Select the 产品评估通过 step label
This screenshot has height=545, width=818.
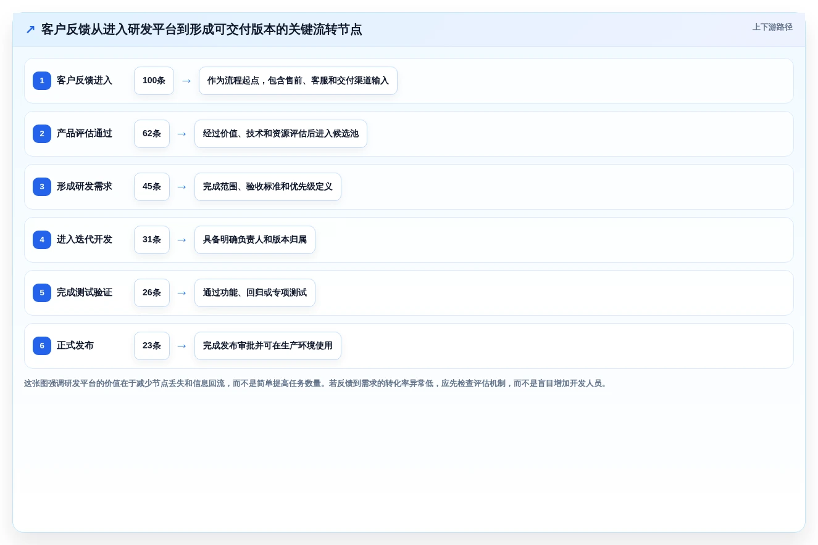pyautogui.click(x=85, y=134)
